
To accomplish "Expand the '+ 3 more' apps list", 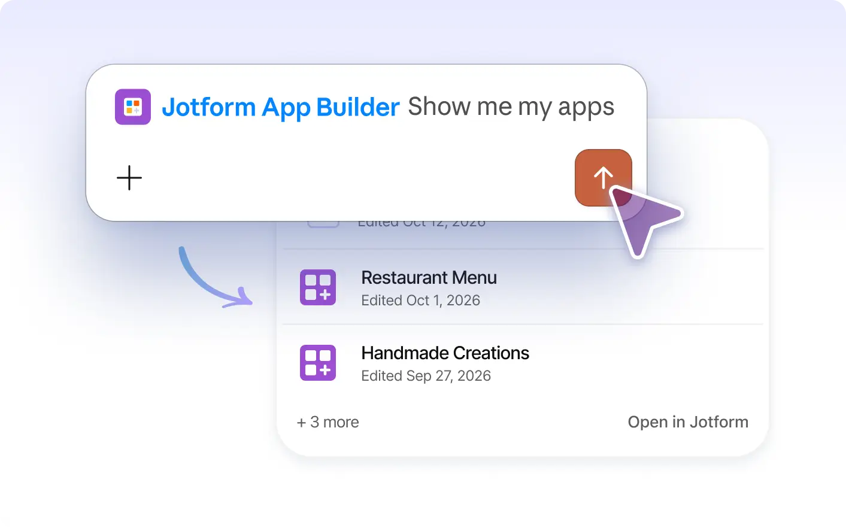I will coord(328,422).
